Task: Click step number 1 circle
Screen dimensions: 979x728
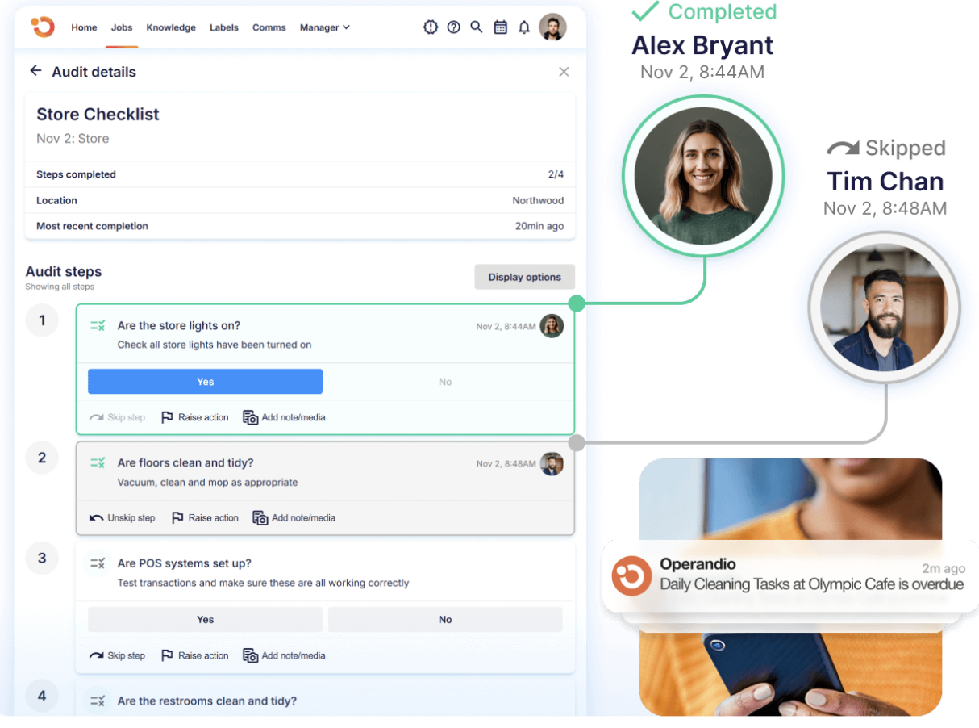Action: (42, 320)
